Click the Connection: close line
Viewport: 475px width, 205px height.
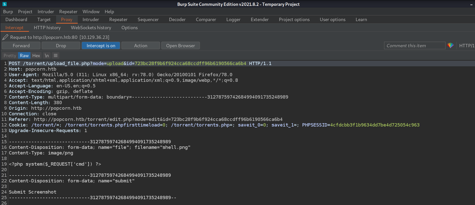coord(33,114)
